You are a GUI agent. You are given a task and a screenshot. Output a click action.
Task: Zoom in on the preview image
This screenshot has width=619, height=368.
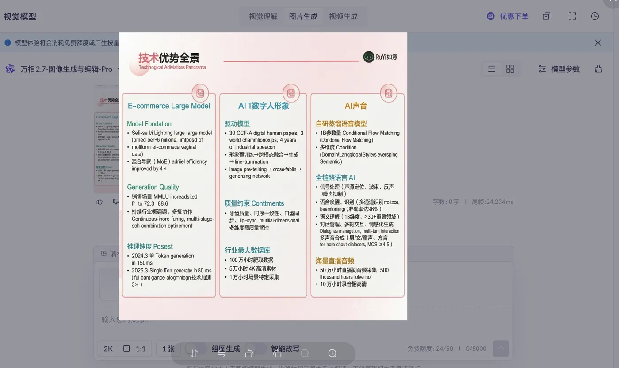(332, 353)
